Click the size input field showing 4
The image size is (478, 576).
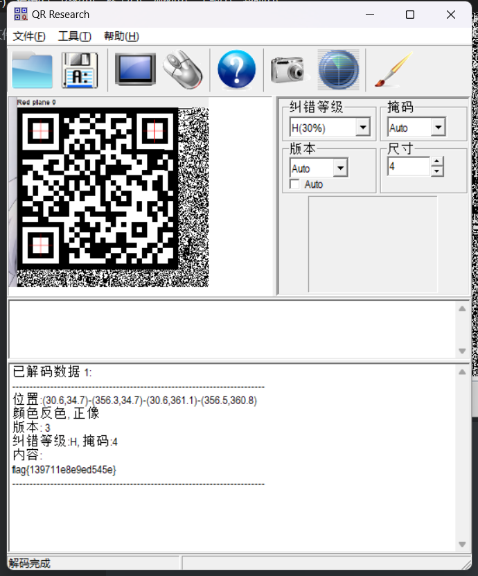pos(408,167)
